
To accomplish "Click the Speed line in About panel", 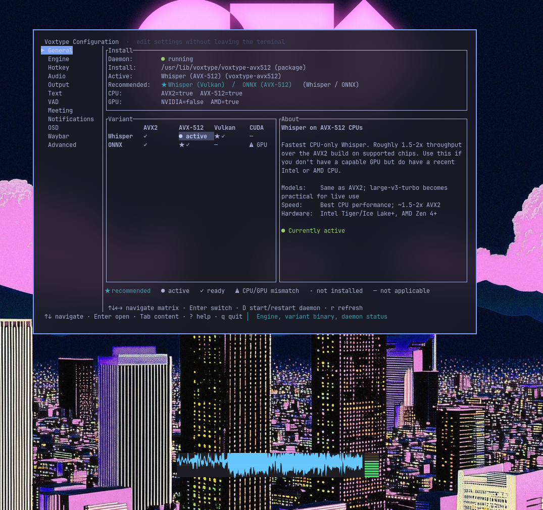I will [x=361, y=205].
